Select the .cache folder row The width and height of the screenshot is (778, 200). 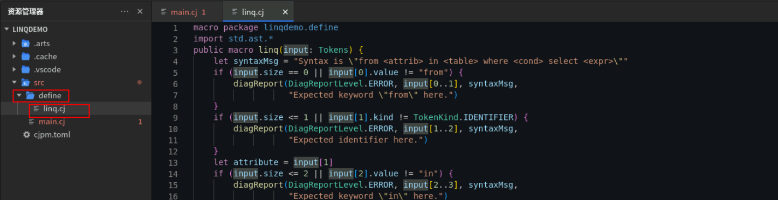click(75, 56)
